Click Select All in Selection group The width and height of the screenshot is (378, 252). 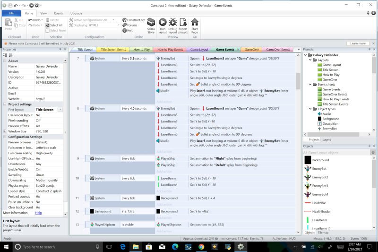(54, 25)
